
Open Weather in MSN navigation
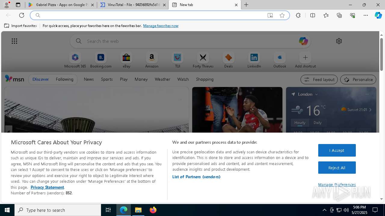click(x=162, y=79)
